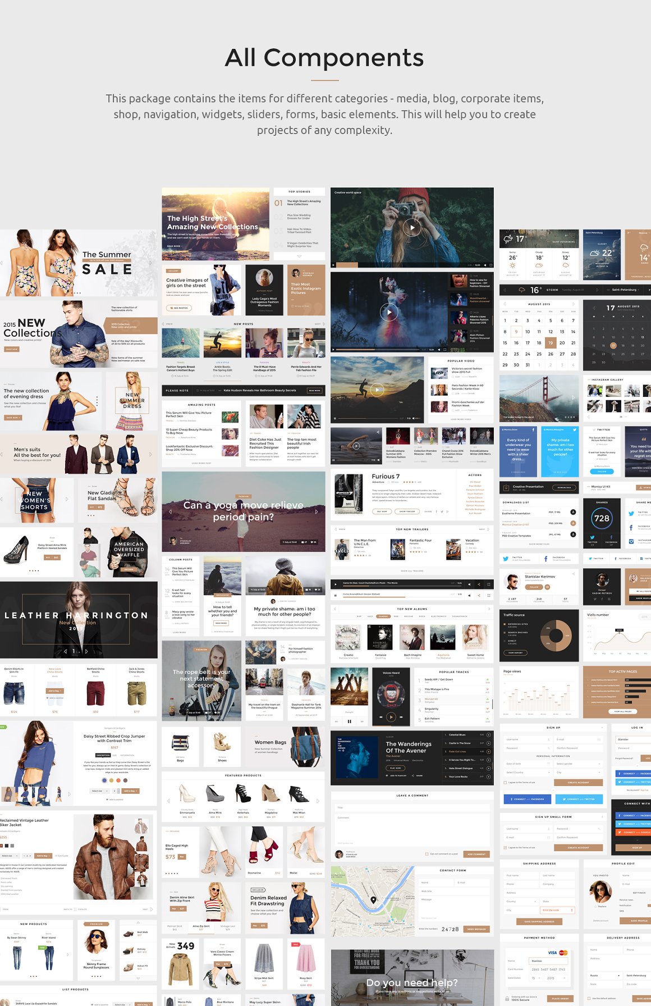Viewport: 651px width, 1006px height.
Task: Click share icon on Stanislav Kerimov card
Action: (572, 573)
